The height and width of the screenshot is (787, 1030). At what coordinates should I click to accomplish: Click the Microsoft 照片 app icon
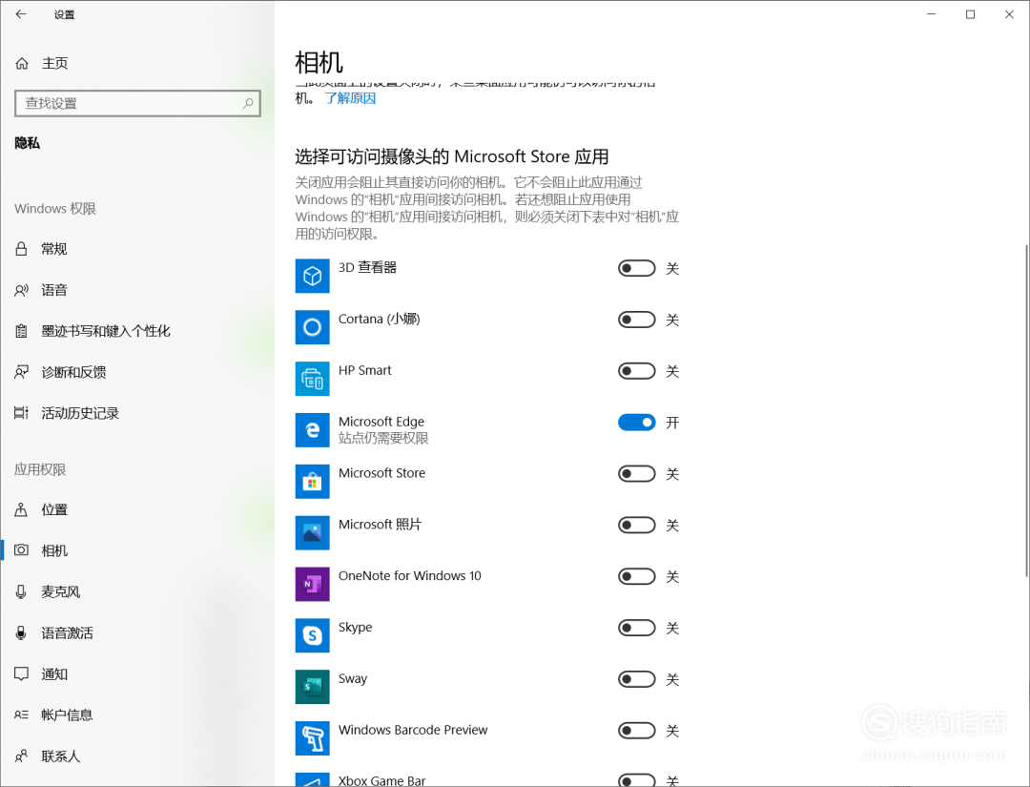pos(312,532)
